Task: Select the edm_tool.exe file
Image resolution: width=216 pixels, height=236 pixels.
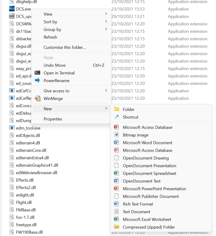Action: 28,128
